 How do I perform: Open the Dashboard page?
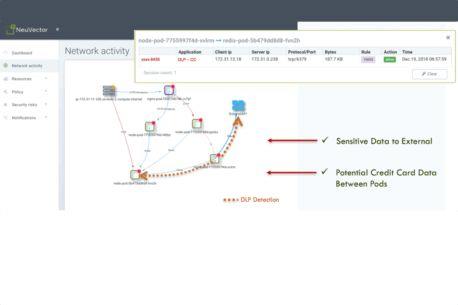pos(22,53)
